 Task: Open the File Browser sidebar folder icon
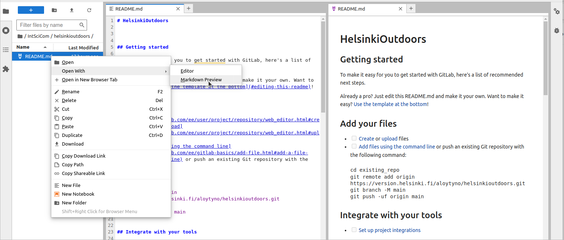(x=6, y=11)
